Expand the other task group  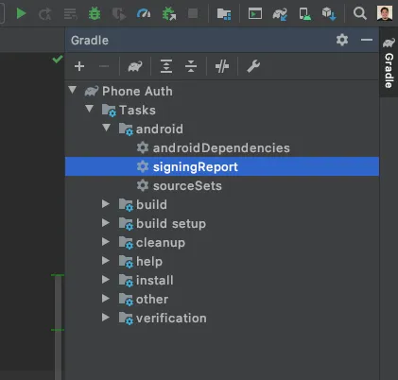106,299
